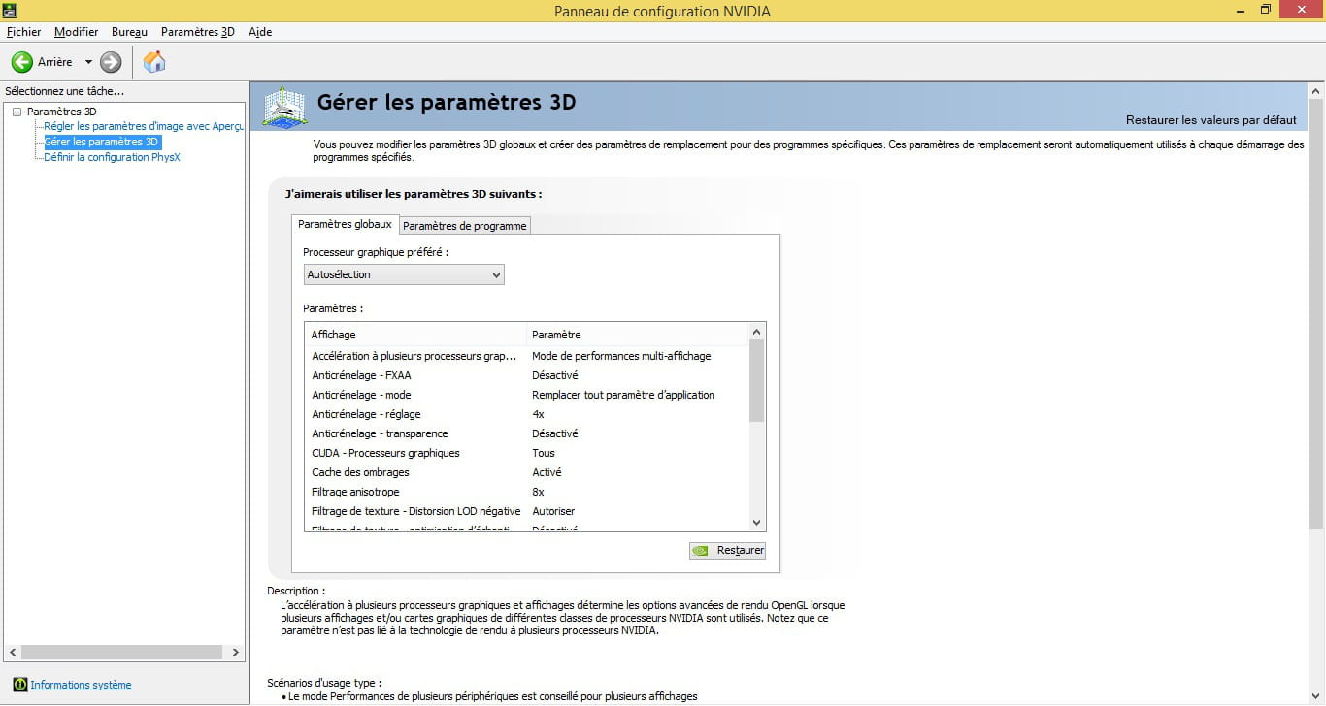Click the Paramètre column header
The image size is (1326, 706).
click(x=638, y=335)
